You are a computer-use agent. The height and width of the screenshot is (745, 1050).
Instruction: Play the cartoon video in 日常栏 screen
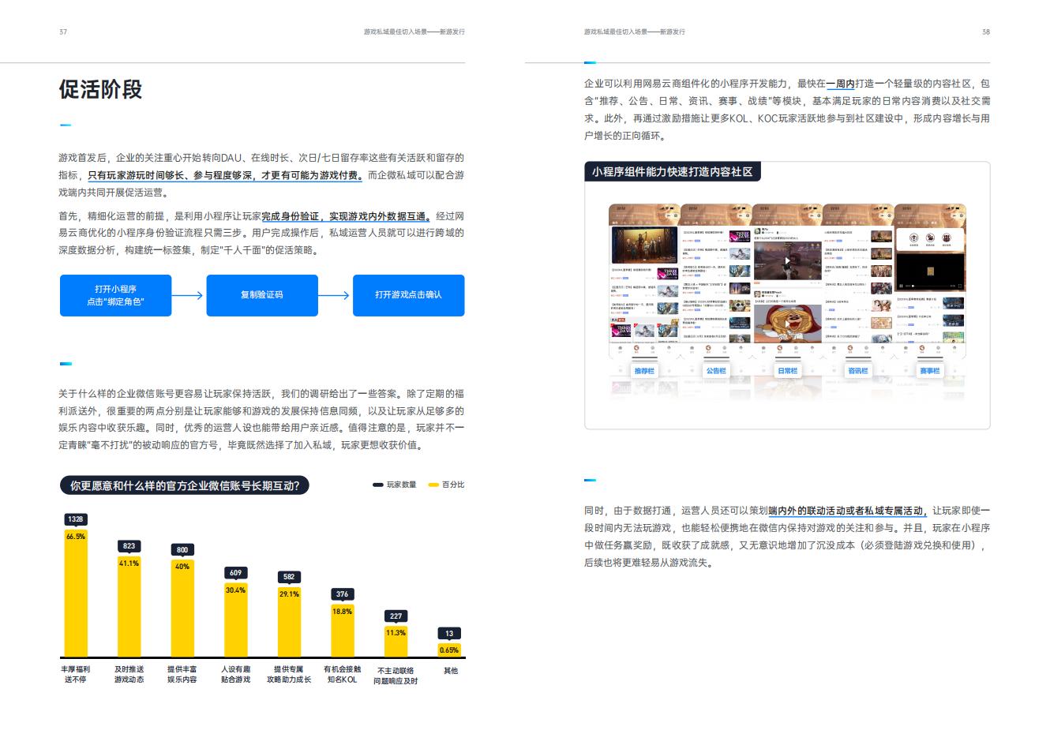pyautogui.click(x=787, y=323)
